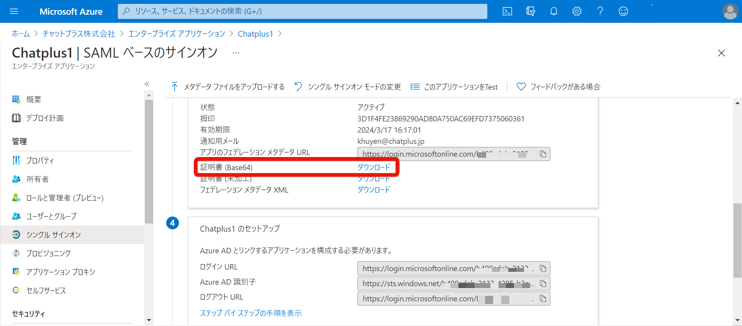Copy the ログイン URL

tap(543, 268)
